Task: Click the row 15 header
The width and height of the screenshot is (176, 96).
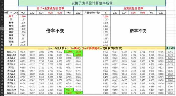Action: (2, 49)
